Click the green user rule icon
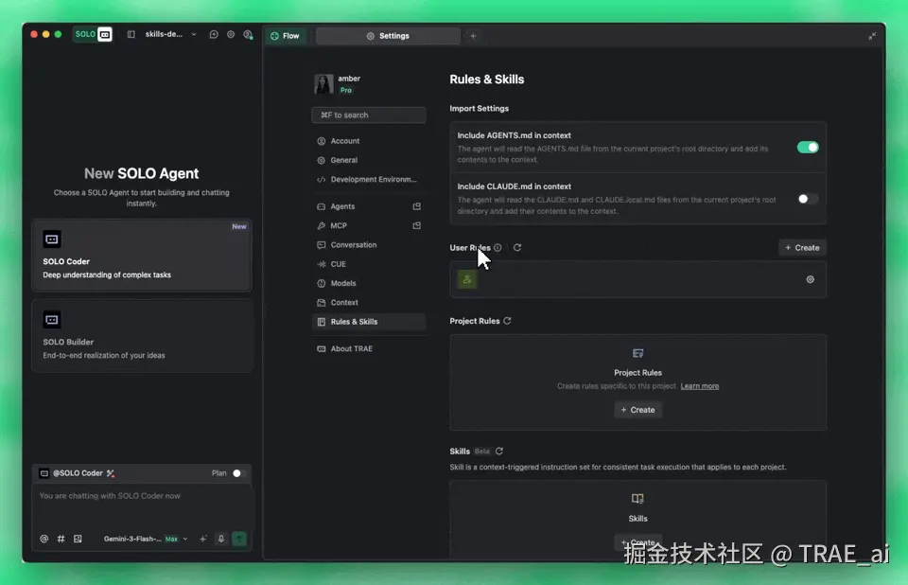 (466, 279)
